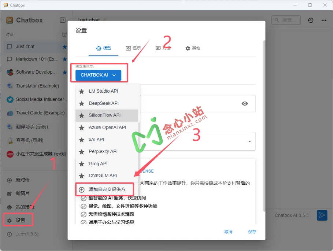
Task: Open the three-dot menu at top right
Action: click(324, 21)
